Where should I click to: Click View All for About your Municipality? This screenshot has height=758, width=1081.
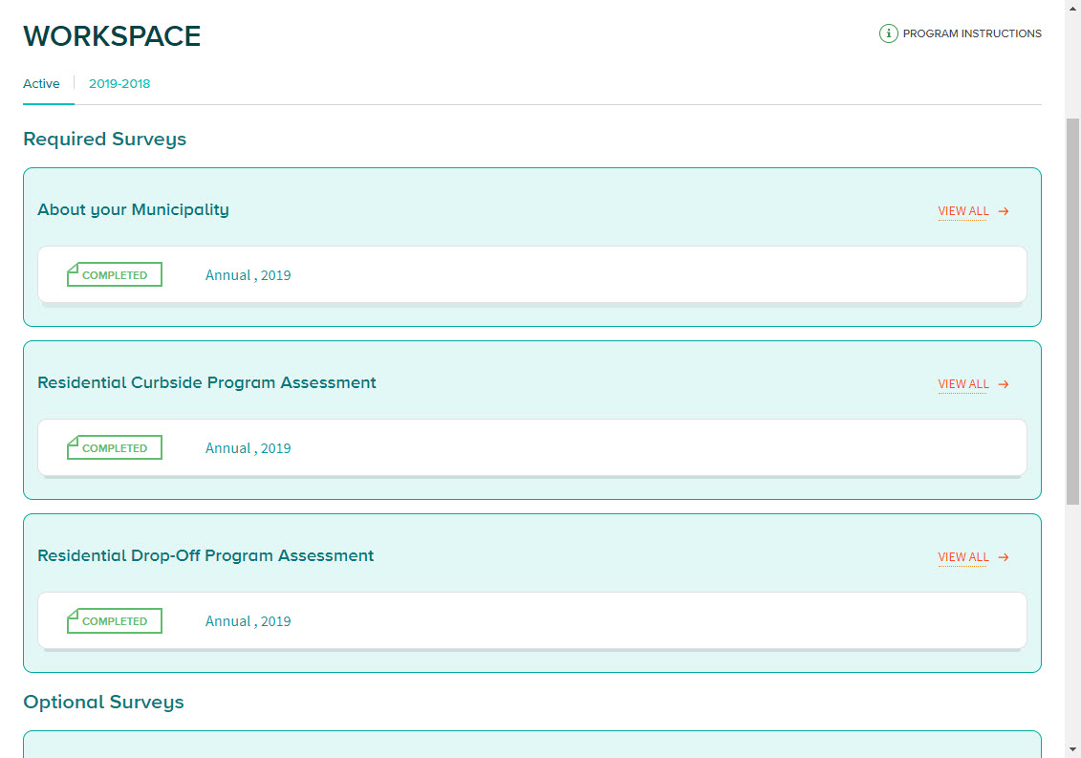(962, 211)
